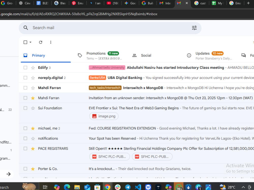Click the browser address bar URL
Viewport: 254px width, 190px height.
[x=79, y=14]
